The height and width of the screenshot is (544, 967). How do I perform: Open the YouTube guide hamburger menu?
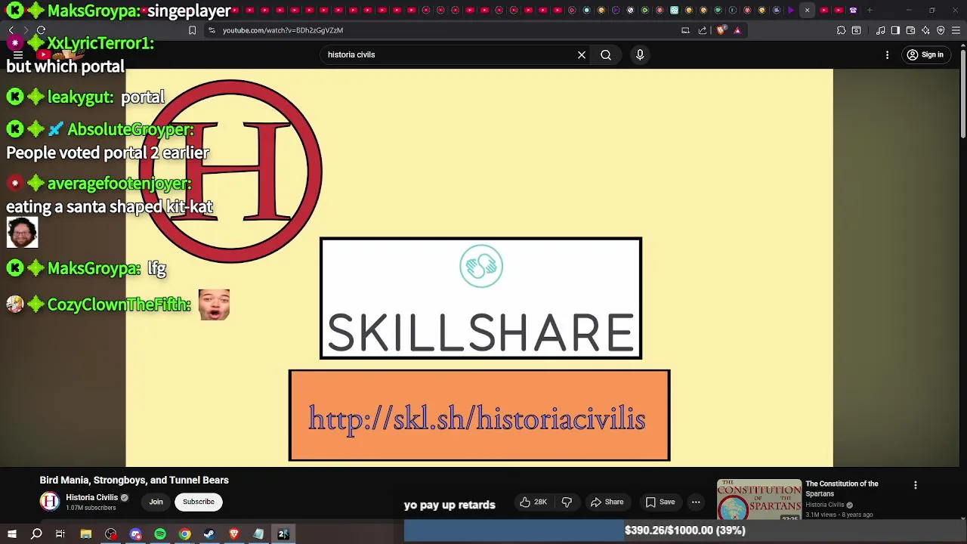18,54
